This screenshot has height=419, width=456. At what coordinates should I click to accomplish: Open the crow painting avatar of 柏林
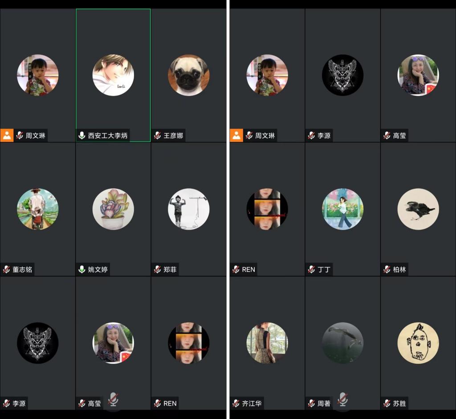418,209
